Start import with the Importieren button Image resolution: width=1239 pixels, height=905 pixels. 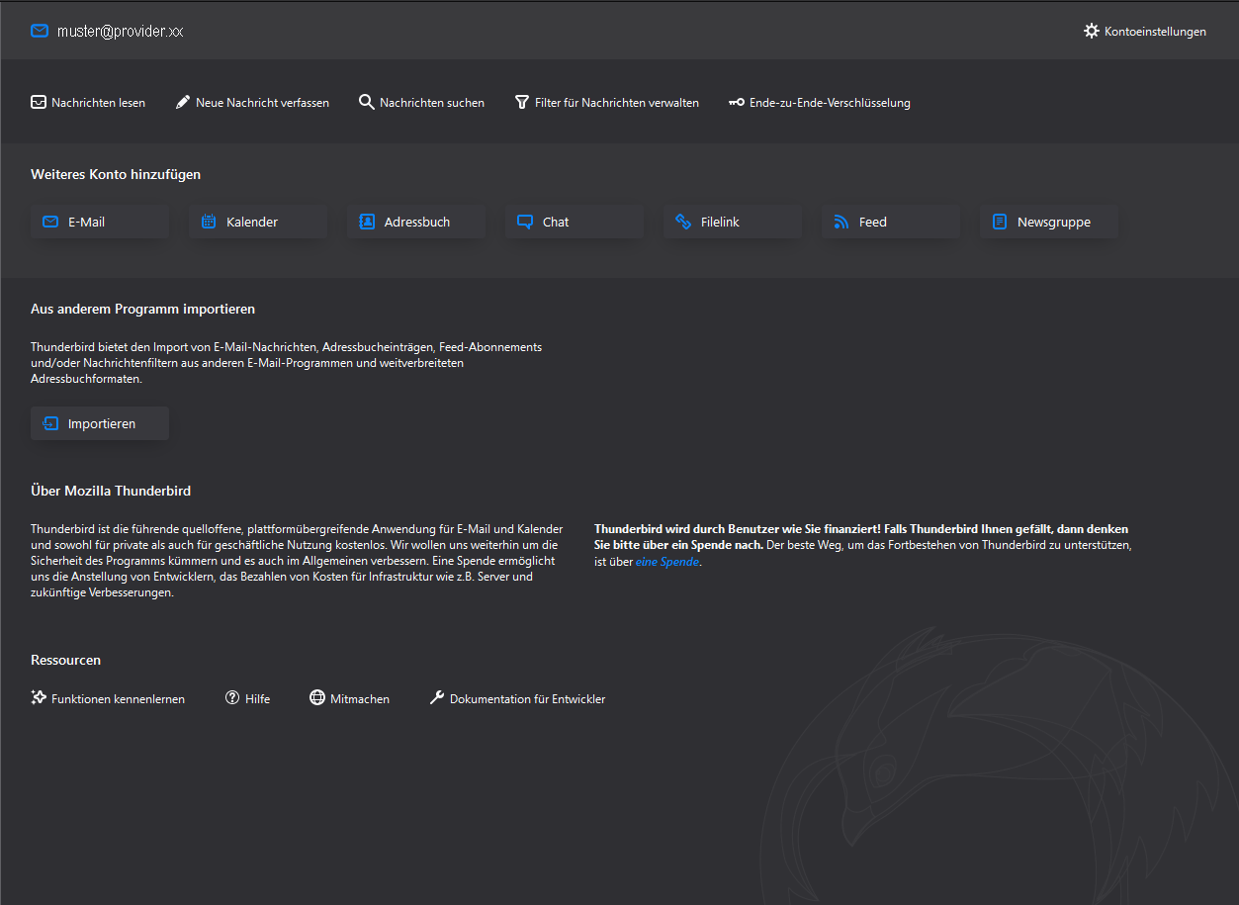point(100,423)
